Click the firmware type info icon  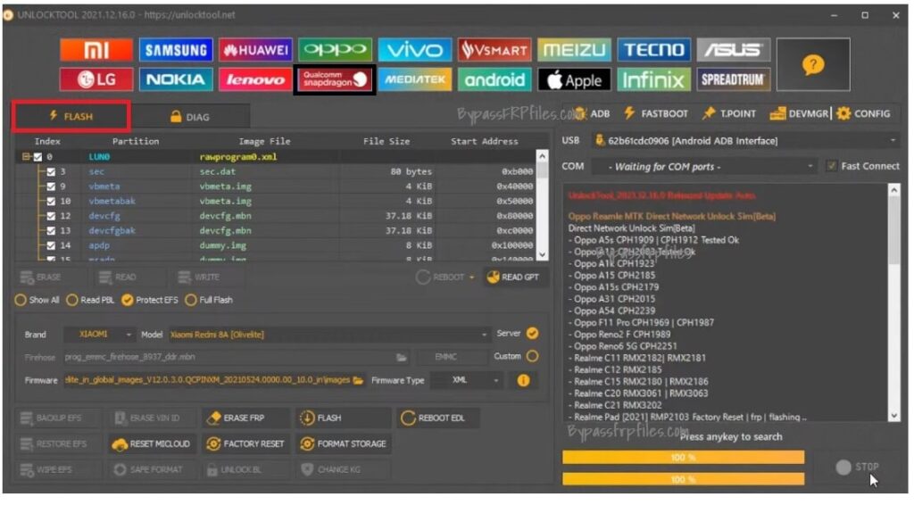(523, 380)
